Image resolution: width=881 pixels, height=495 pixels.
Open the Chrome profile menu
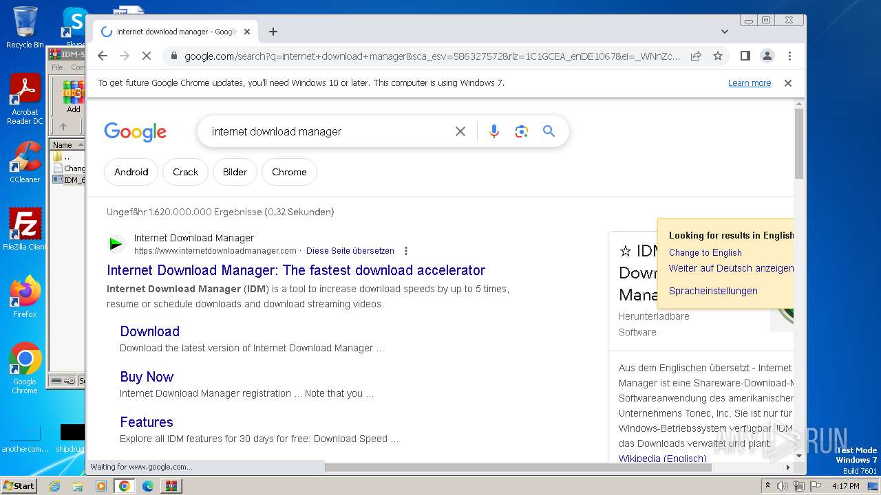tap(767, 56)
